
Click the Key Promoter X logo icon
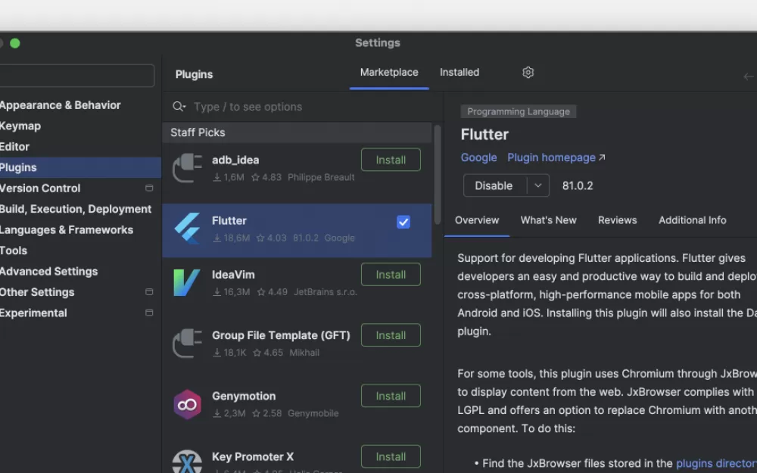pyautogui.click(x=187, y=462)
